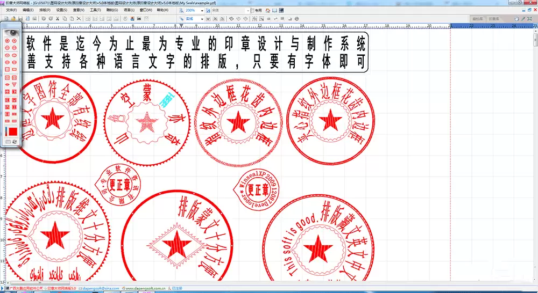The image size is (538, 293).
Task: Click the New document toolbar icon
Action: coord(6,18)
